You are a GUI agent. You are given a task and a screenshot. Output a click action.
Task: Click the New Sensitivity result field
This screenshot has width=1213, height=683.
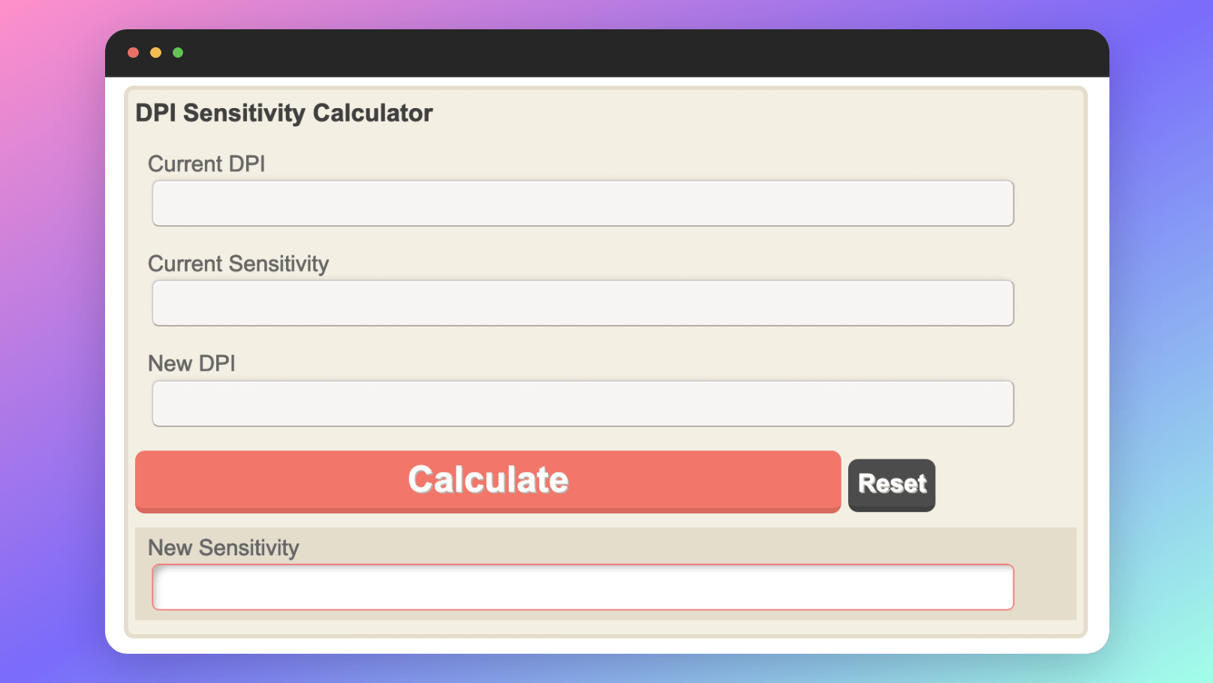582,587
